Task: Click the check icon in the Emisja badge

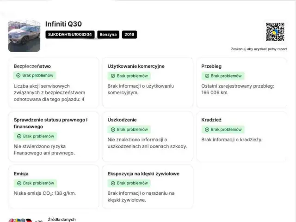Action: [18, 183]
